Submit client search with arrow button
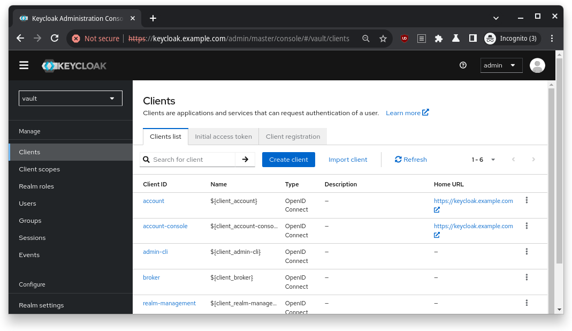Viewport: 572px width, 331px height. 245,160
